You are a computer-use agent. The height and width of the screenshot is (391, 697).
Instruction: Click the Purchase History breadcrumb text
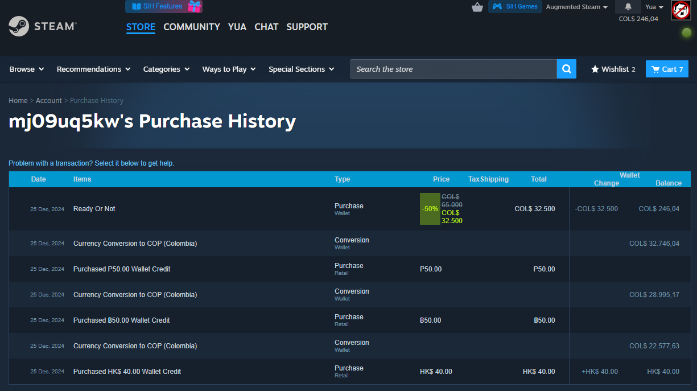97,100
